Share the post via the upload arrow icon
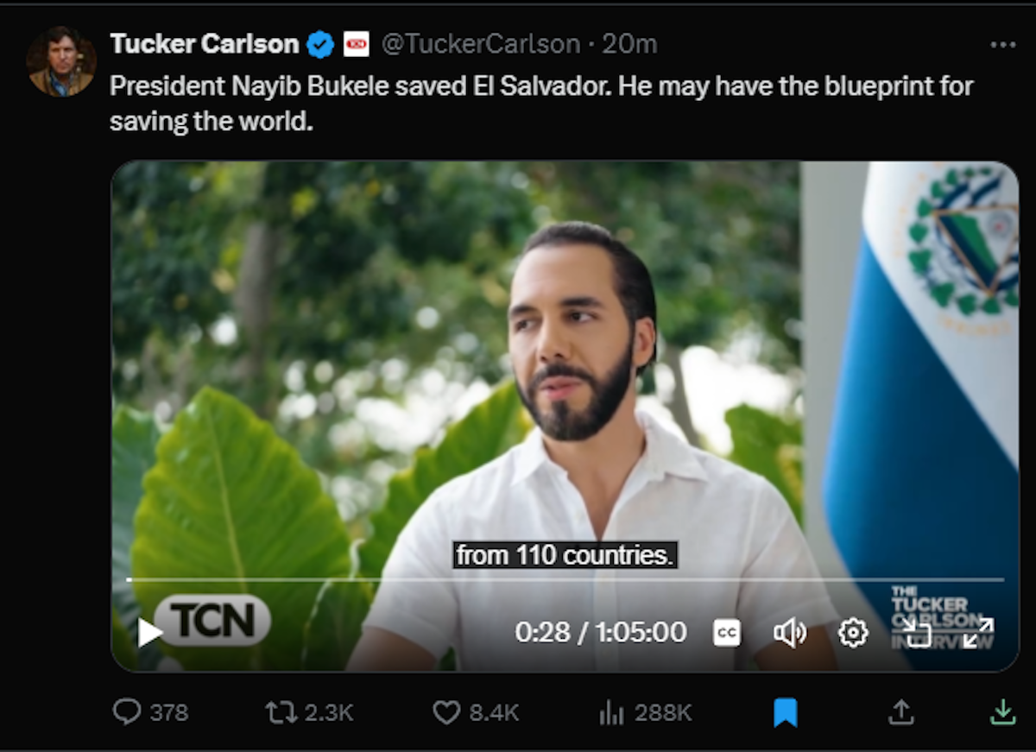The width and height of the screenshot is (1036, 752). pos(900,712)
